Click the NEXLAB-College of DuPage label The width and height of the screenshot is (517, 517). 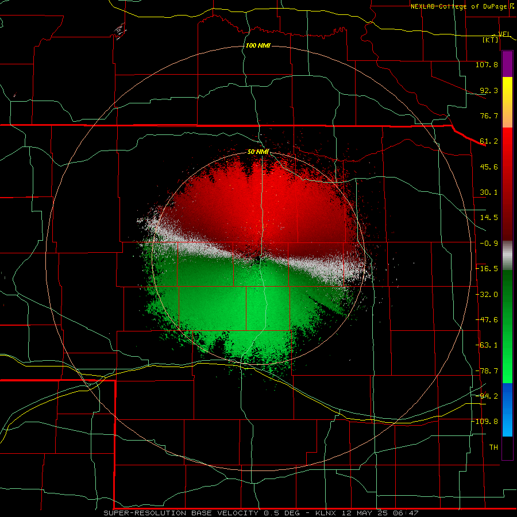click(459, 6)
